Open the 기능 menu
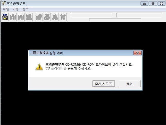166x125 pixels. coord(16,9)
